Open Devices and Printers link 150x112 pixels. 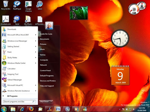[48, 81]
